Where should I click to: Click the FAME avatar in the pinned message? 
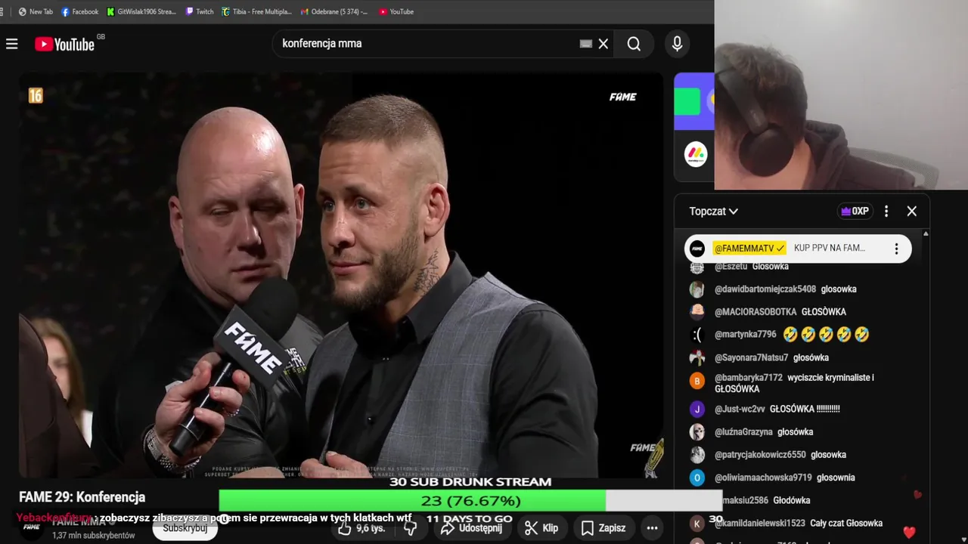(697, 249)
